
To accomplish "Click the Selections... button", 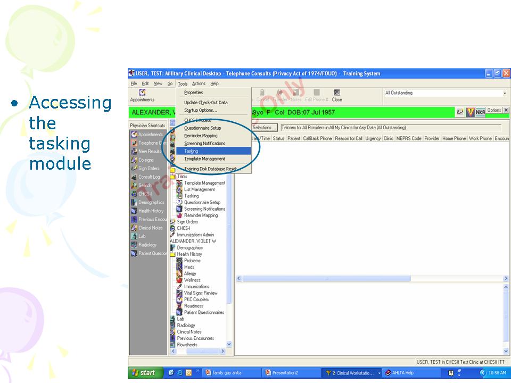I will [264, 128].
